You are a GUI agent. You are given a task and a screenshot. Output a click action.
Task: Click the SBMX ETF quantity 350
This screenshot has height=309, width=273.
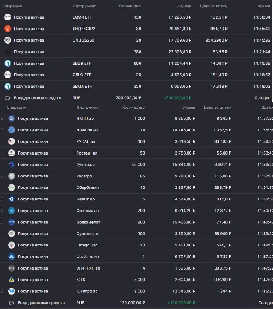pos(138,86)
